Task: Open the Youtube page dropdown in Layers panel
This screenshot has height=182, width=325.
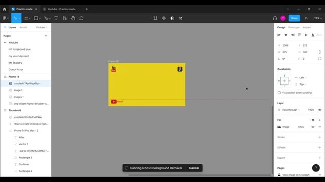Action: (42, 27)
